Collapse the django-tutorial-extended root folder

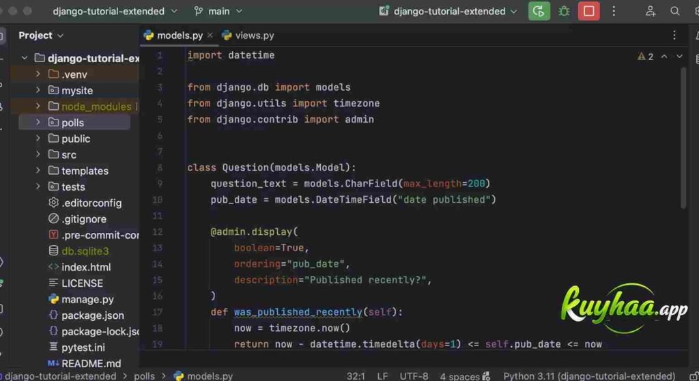tap(25, 58)
